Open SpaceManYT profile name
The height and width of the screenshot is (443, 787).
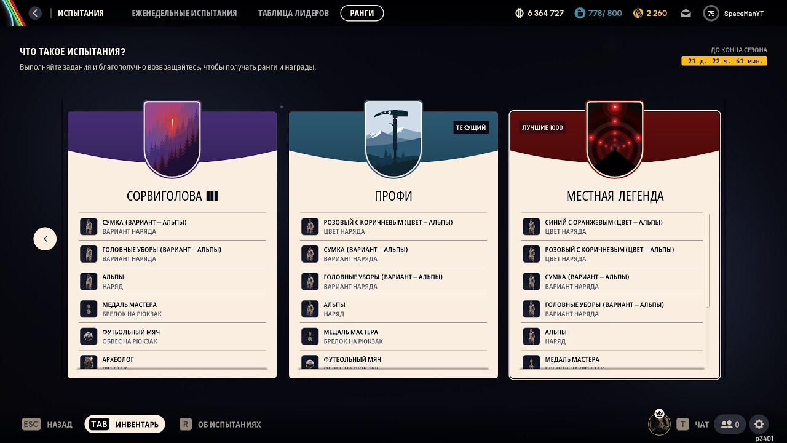(744, 13)
